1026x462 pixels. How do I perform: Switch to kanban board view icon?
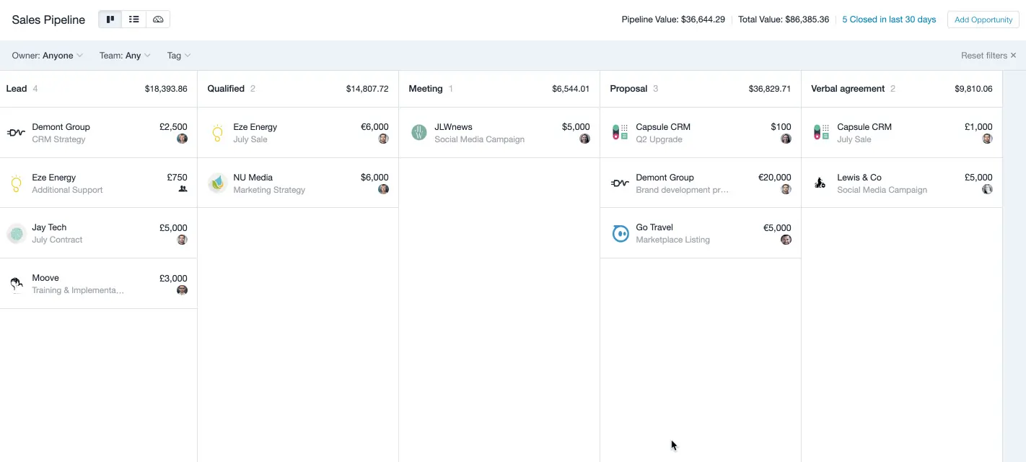110,19
